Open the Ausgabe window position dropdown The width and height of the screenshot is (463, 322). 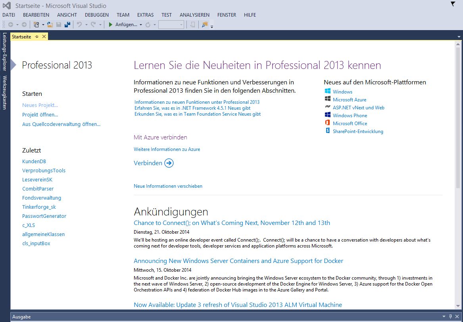(x=444, y=317)
